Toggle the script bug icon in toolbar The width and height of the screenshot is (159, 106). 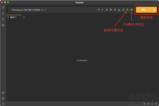click(x=111, y=10)
